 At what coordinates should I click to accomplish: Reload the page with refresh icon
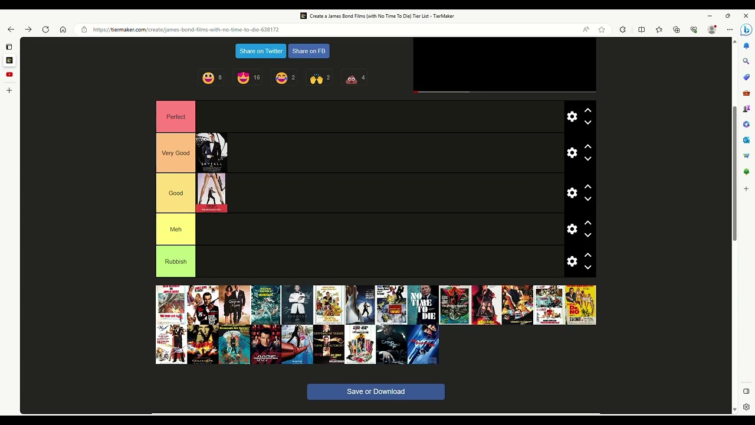click(x=45, y=30)
